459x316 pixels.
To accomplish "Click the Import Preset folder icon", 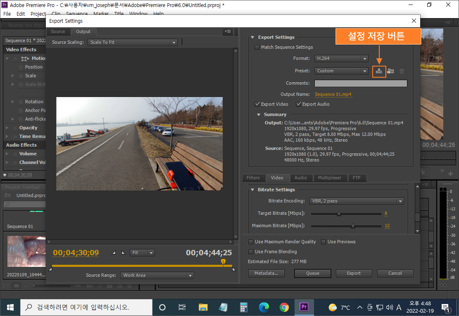I will [390, 71].
